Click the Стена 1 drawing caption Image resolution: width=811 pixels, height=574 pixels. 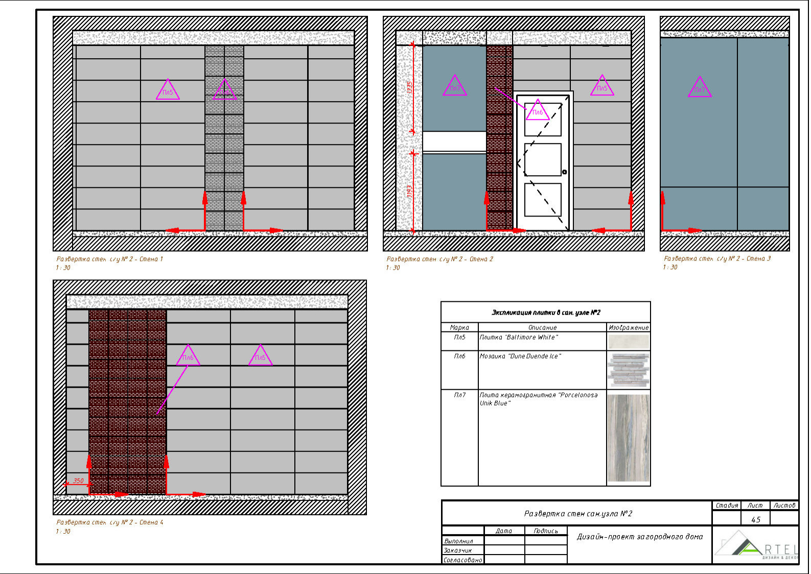pos(109,259)
